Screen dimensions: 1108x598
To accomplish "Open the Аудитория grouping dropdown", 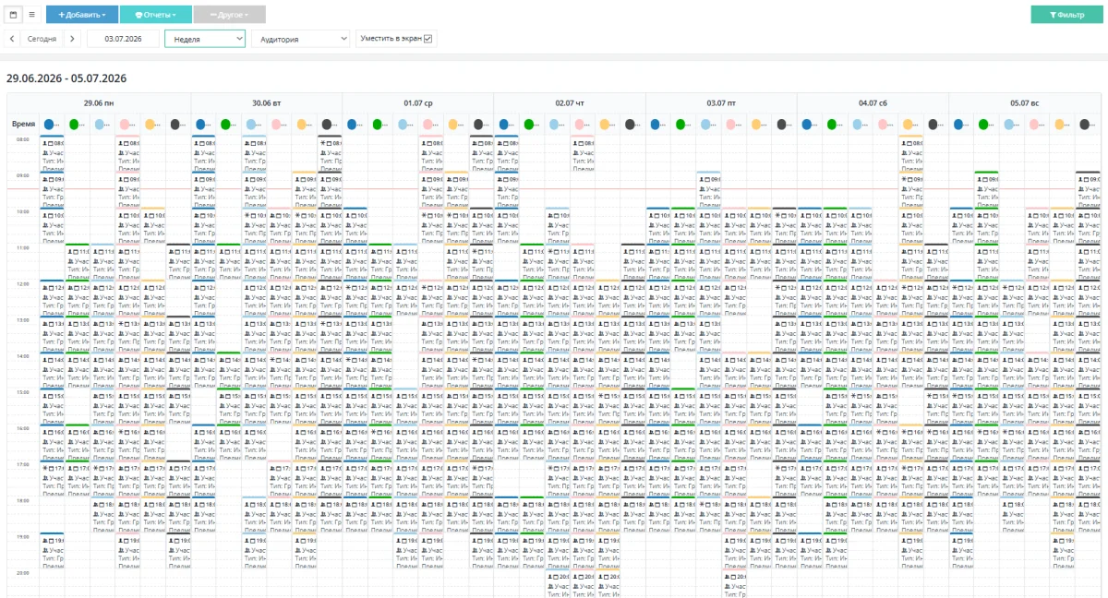I will point(300,39).
